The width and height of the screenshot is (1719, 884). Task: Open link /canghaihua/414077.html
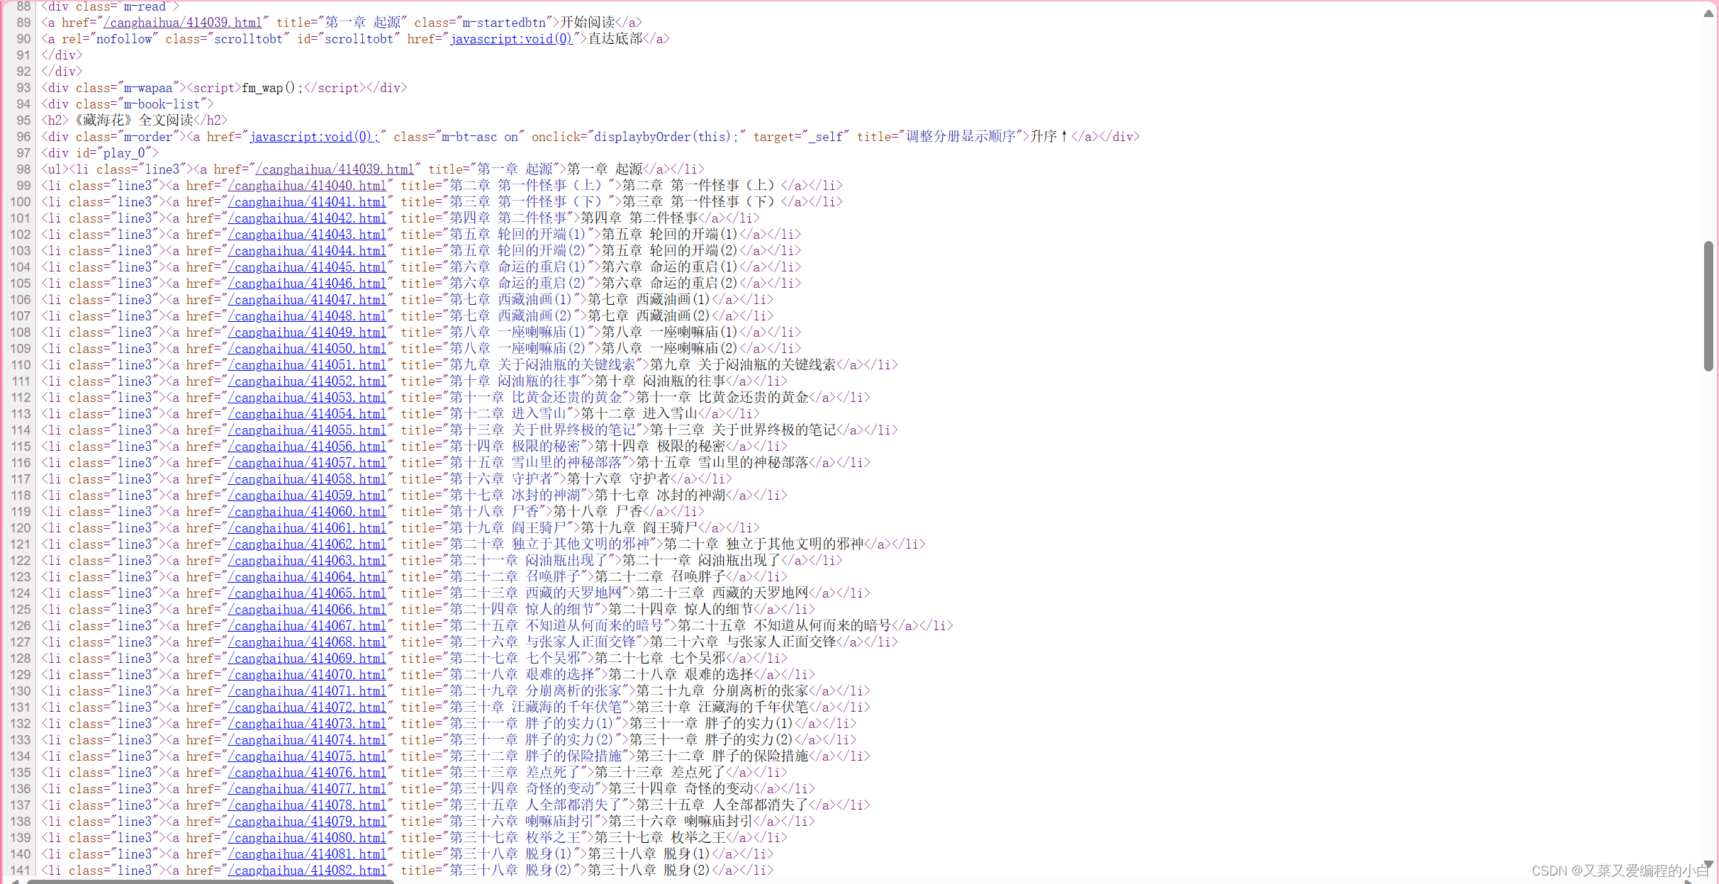[307, 789]
